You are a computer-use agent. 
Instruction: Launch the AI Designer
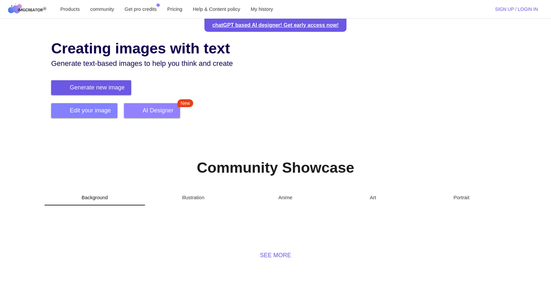(x=152, y=110)
